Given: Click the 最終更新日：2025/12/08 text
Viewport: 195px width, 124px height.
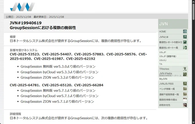Looking at the screenshot, I should point(49,17).
